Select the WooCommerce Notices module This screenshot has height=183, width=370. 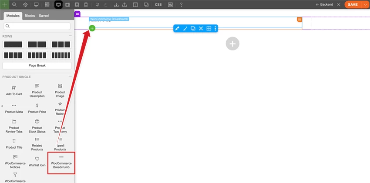point(15,162)
